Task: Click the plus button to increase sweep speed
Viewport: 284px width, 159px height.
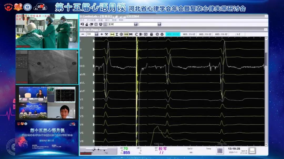Action: pos(102,34)
